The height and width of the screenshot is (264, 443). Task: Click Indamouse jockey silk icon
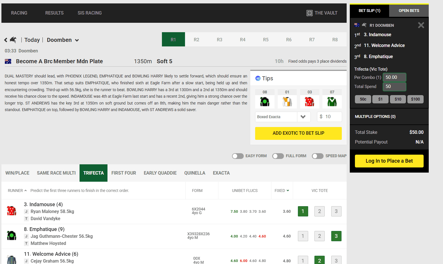pos(12,211)
